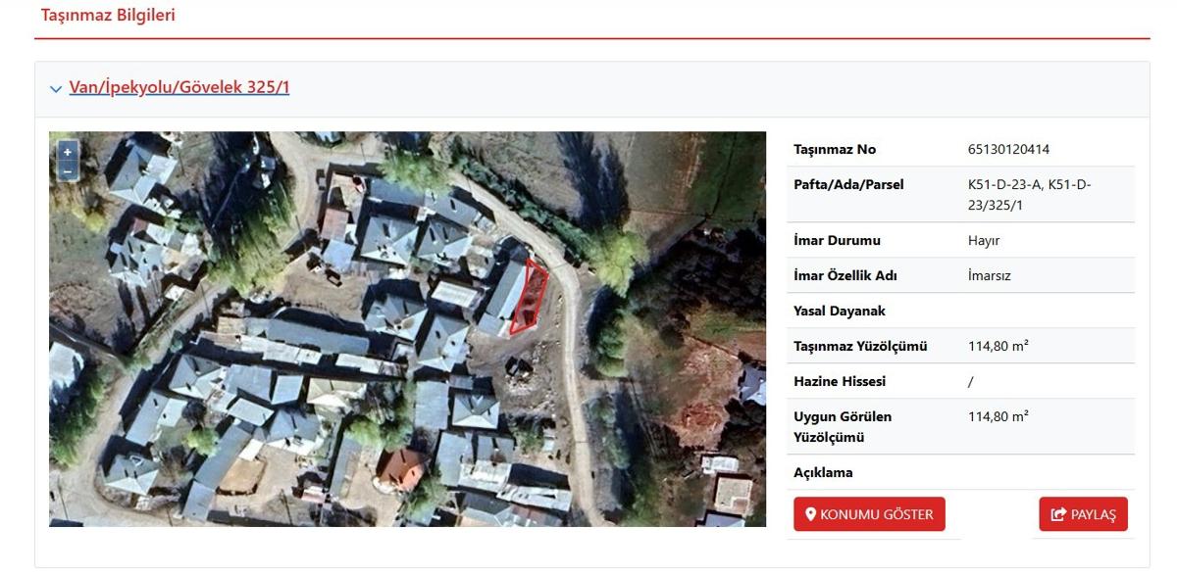Click the Uygun Görülen Yüzölçümü area value
This screenshot has width=1177, height=576.
pos(998,417)
